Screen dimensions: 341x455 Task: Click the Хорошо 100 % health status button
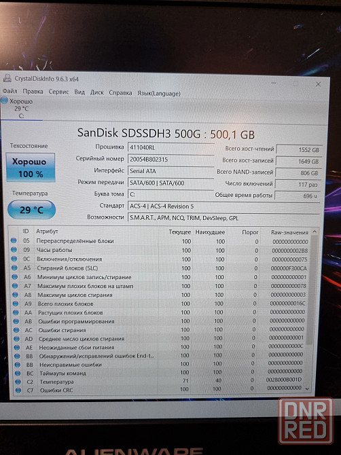click(x=31, y=168)
